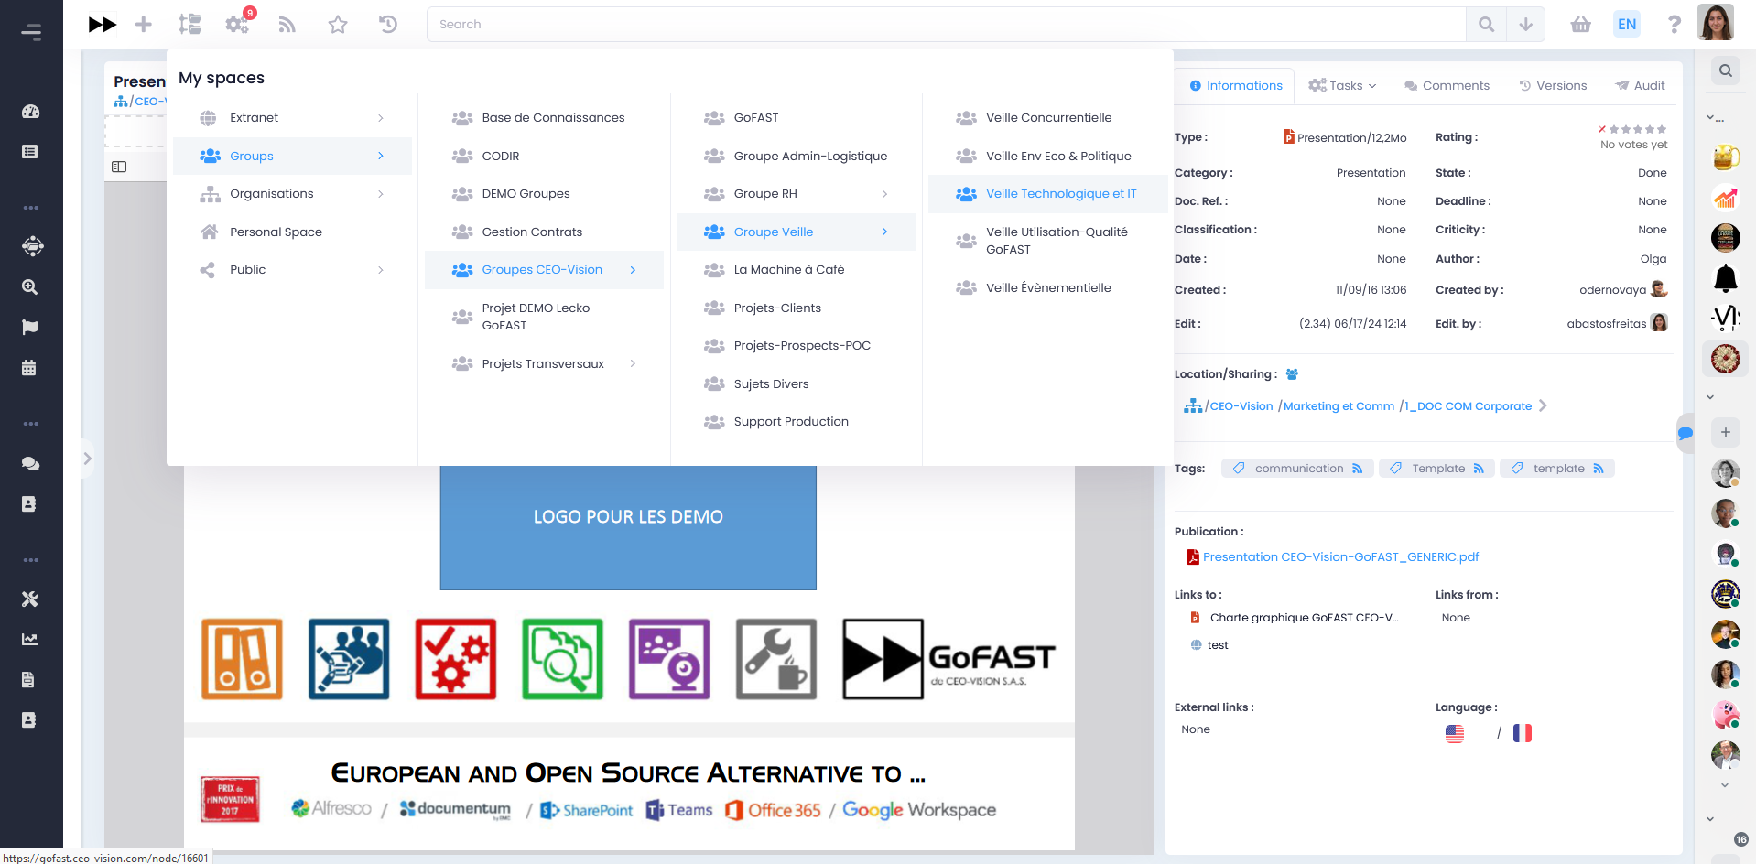Switch document language to the French flag
1756x864 pixels.
(x=1523, y=732)
